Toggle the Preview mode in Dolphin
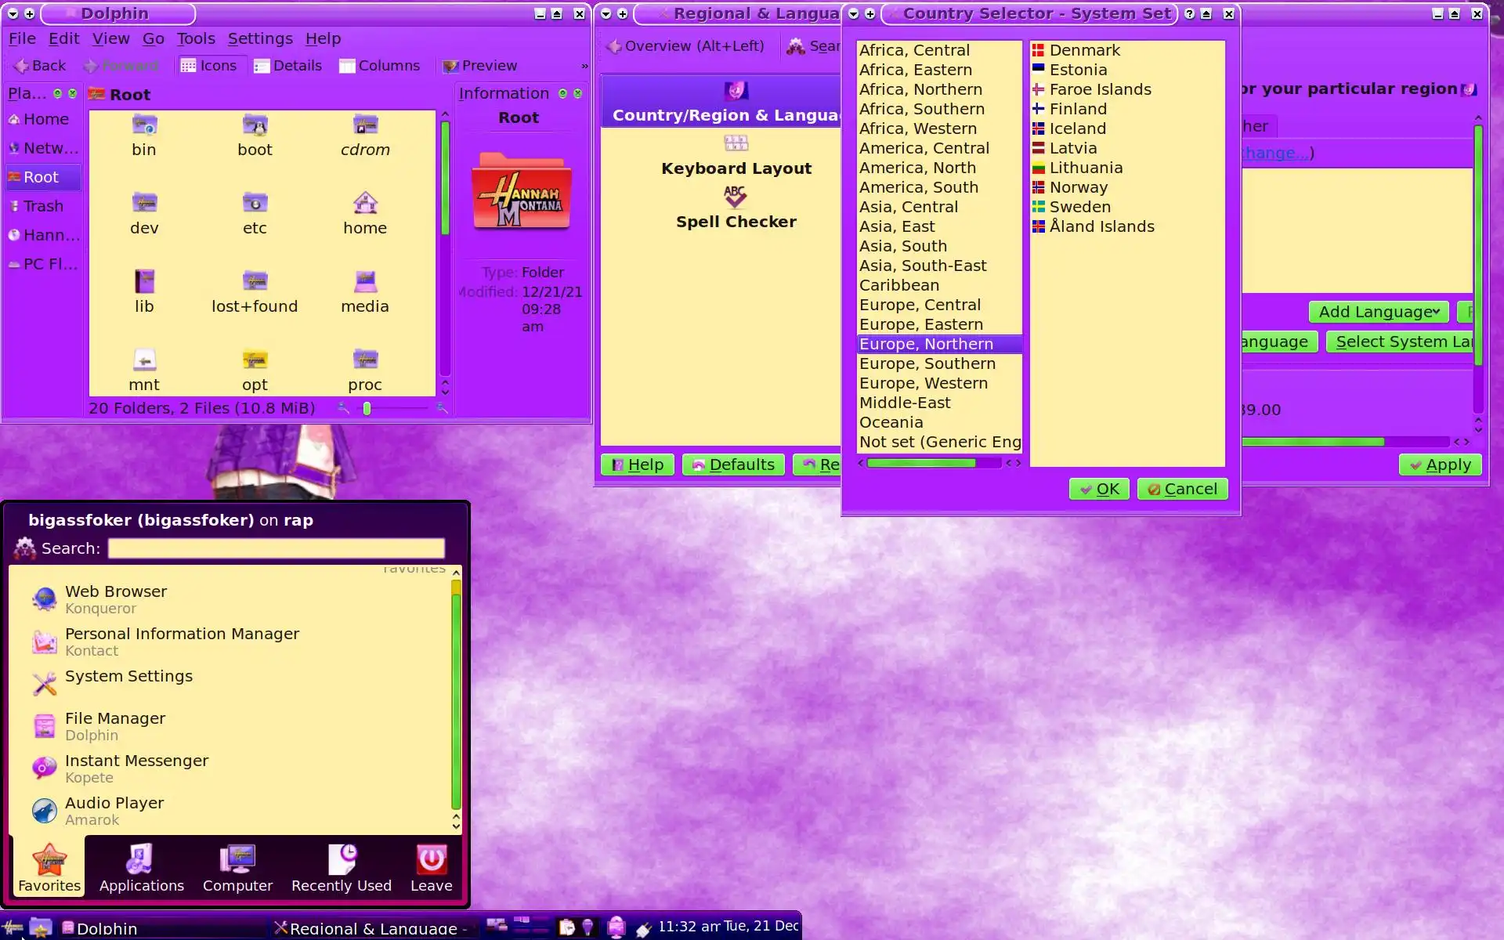 (479, 66)
